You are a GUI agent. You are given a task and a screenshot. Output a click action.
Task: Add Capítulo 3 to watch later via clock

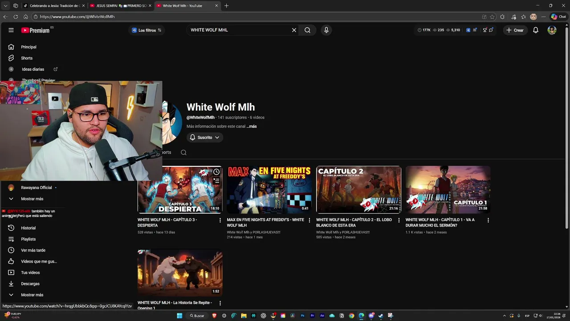click(x=216, y=172)
